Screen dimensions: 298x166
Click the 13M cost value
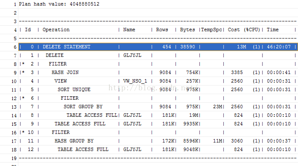click(x=242, y=47)
